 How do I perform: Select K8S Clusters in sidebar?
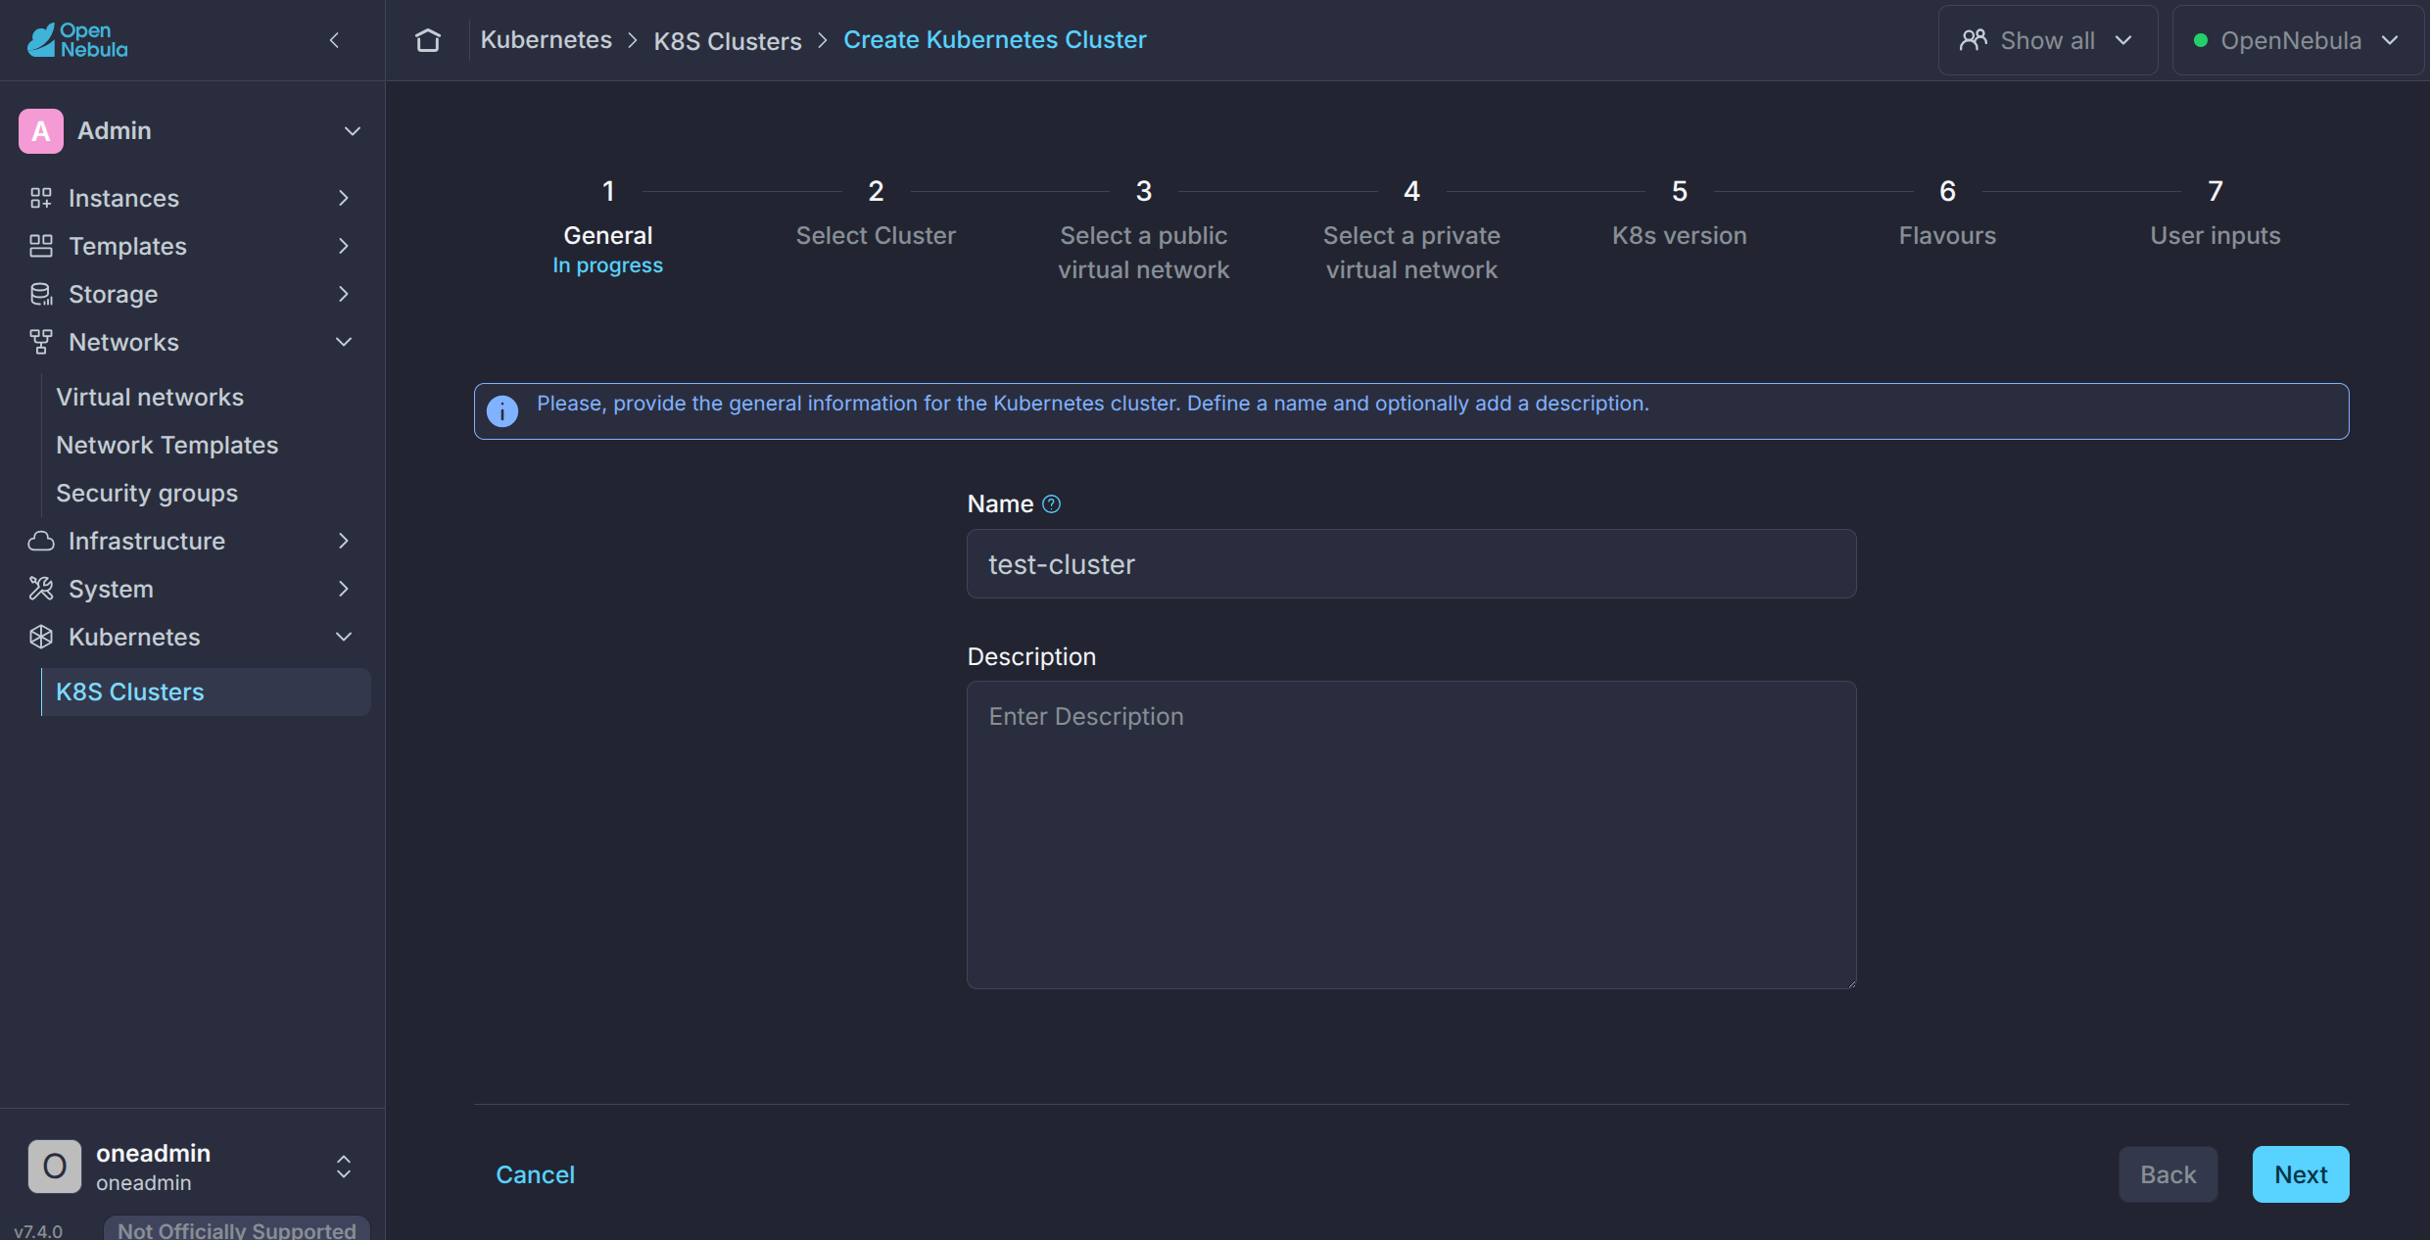pyautogui.click(x=206, y=692)
